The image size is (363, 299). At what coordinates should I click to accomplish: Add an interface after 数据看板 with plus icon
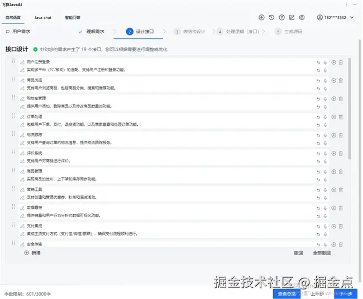333,208
